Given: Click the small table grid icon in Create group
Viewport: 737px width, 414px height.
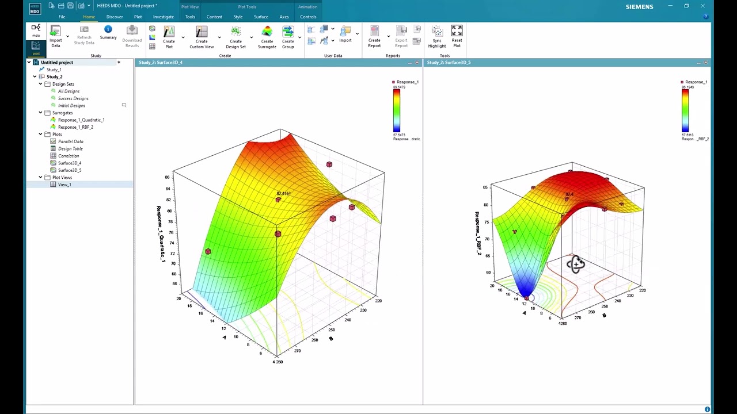Looking at the screenshot, I should click(x=152, y=46).
